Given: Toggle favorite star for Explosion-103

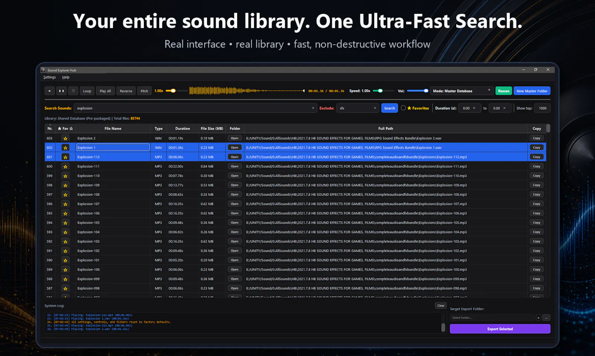Looking at the screenshot, I should click(x=65, y=241).
